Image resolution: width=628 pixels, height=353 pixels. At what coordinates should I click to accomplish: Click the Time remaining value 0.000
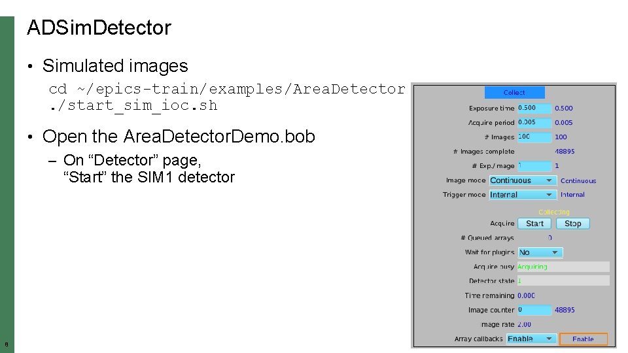coord(526,295)
